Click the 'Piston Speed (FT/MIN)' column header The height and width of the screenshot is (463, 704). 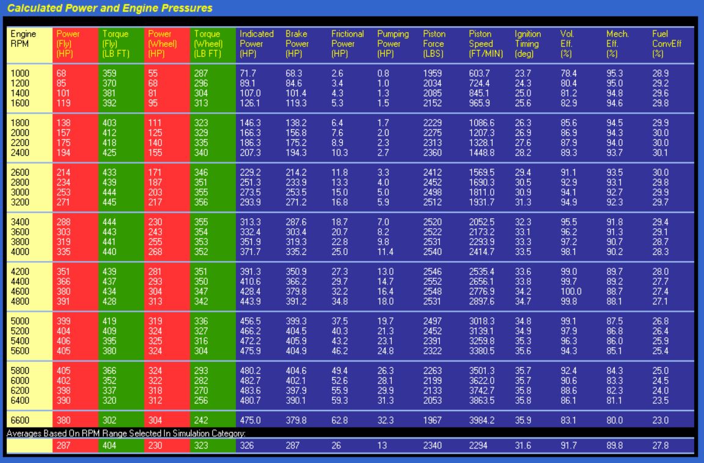tap(486, 43)
